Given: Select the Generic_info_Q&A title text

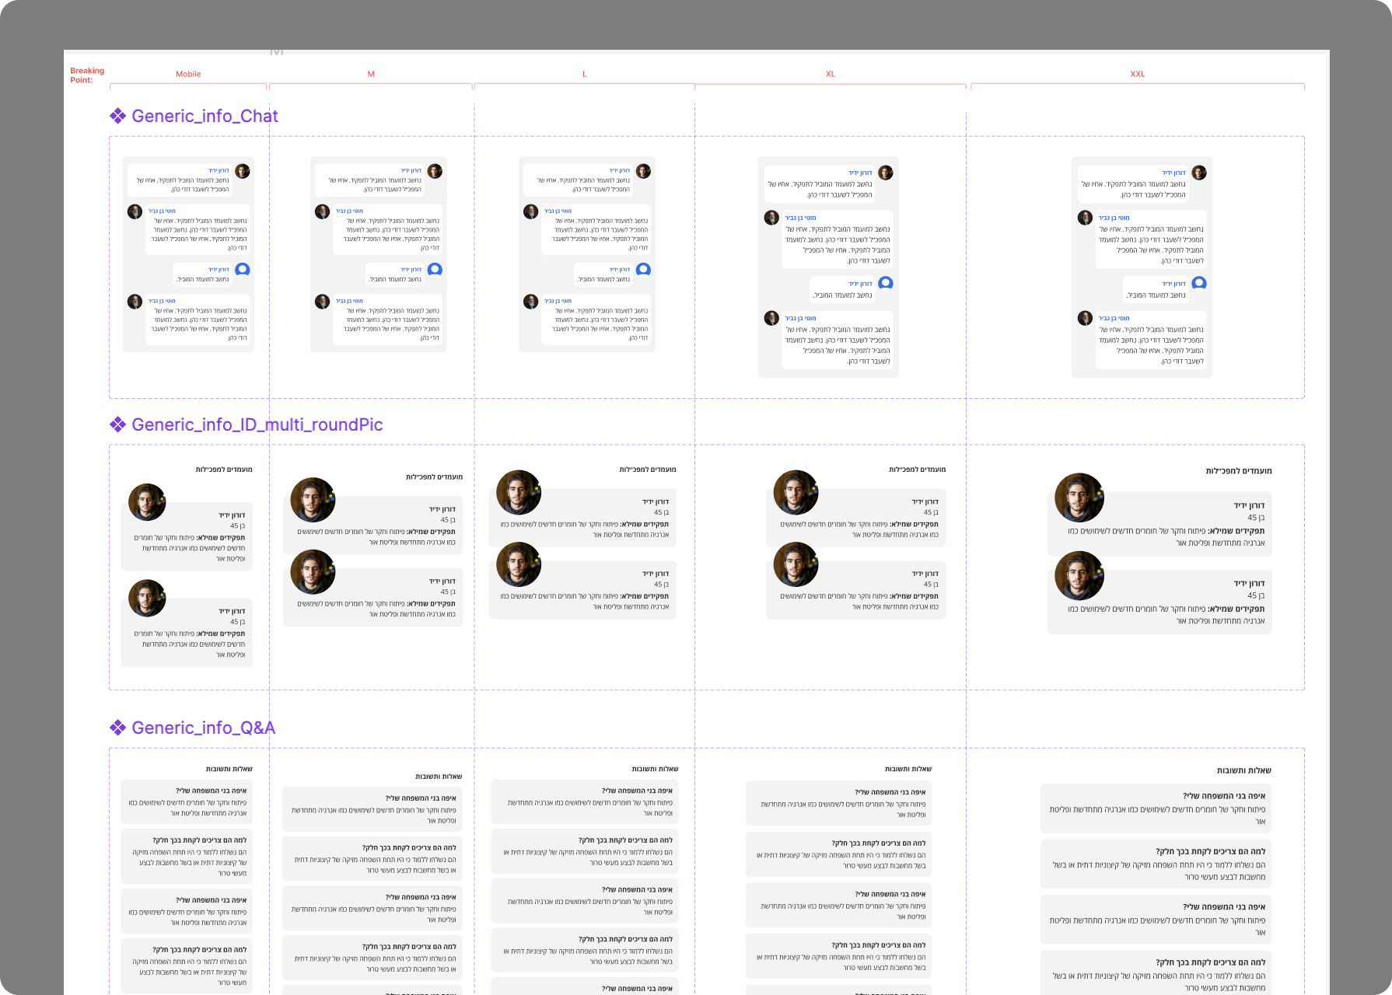Looking at the screenshot, I should [x=203, y=728].
